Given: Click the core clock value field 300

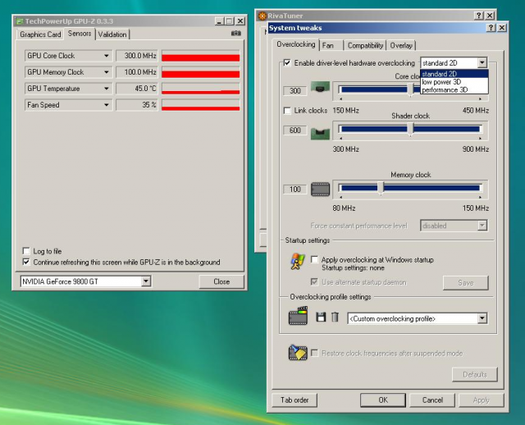Looking at the screenshot, I should (x=295, y=91).
